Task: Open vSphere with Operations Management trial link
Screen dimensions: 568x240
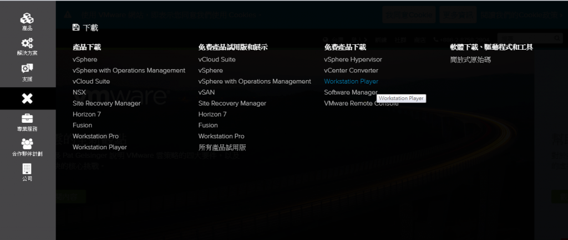Action: tap(255, 81)
